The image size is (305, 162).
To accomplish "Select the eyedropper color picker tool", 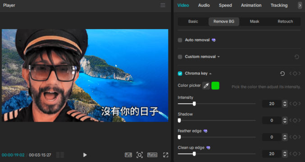I will (206, 86).
